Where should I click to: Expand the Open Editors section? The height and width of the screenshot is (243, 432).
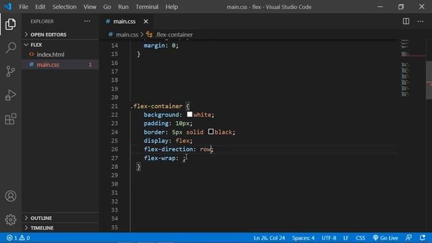point(60,34)
